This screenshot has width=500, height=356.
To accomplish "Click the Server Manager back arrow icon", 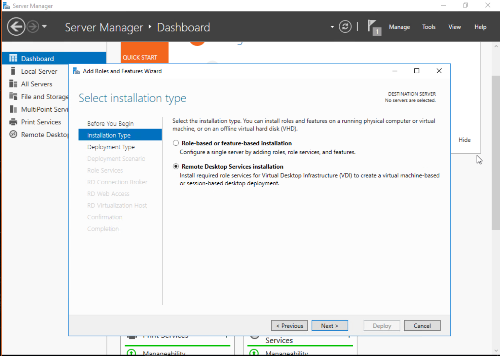I will click(16, 27).
